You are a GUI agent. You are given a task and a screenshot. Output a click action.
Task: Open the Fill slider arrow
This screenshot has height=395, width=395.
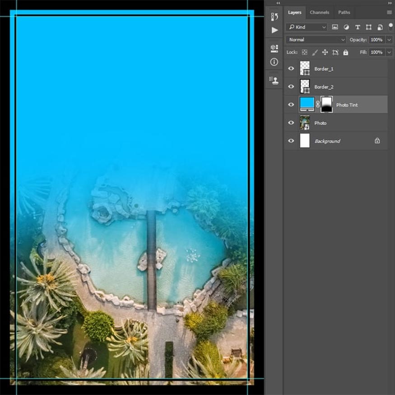pyautogui.click(x=389, y=52)
